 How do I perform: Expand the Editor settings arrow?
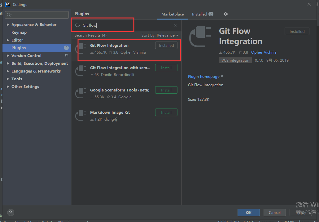pyautogui.click(x=8, y=40)
